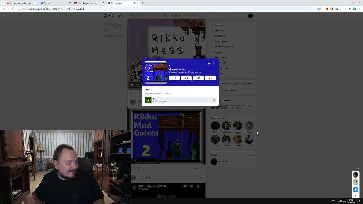Open the playlist cover image
Screen dimensions: 363x204
coord(156,72)
